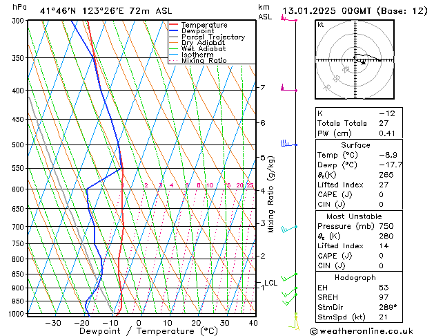
Task: Click the Totals Totals value 27
Action: (x=384, y=123)
